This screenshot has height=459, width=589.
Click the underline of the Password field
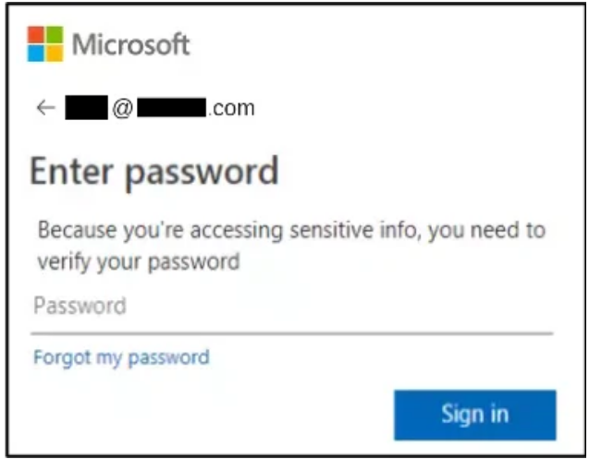(292, 332)
